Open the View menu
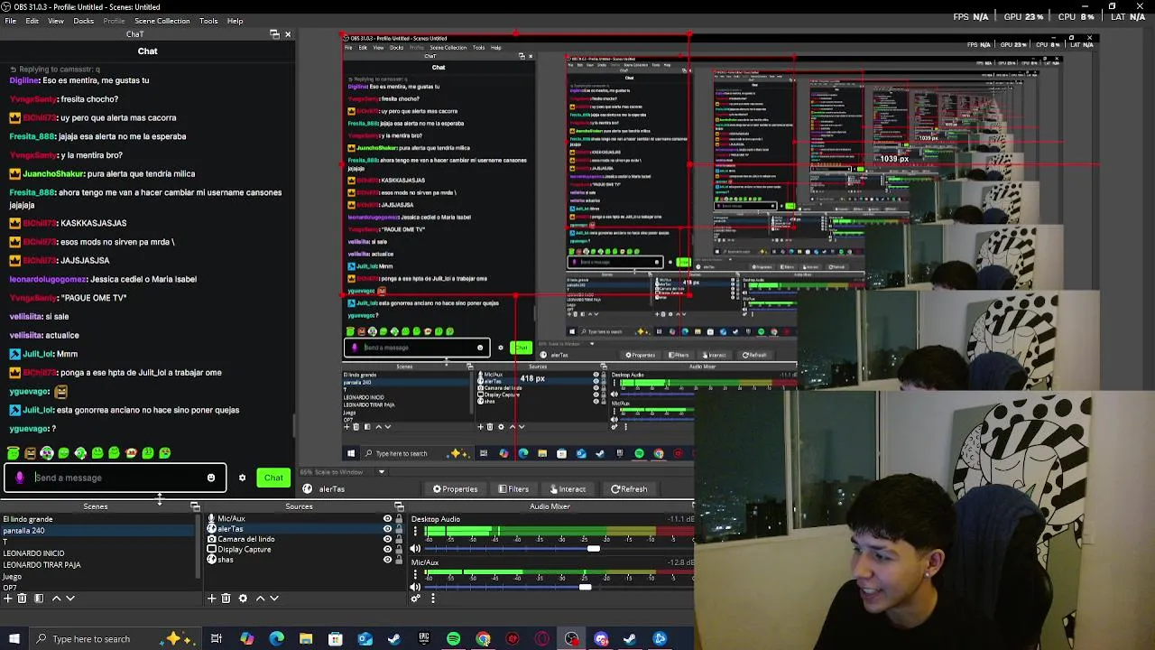 tap(56, 21)
